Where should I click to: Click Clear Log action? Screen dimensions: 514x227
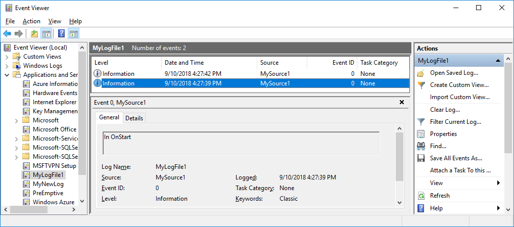445,110
